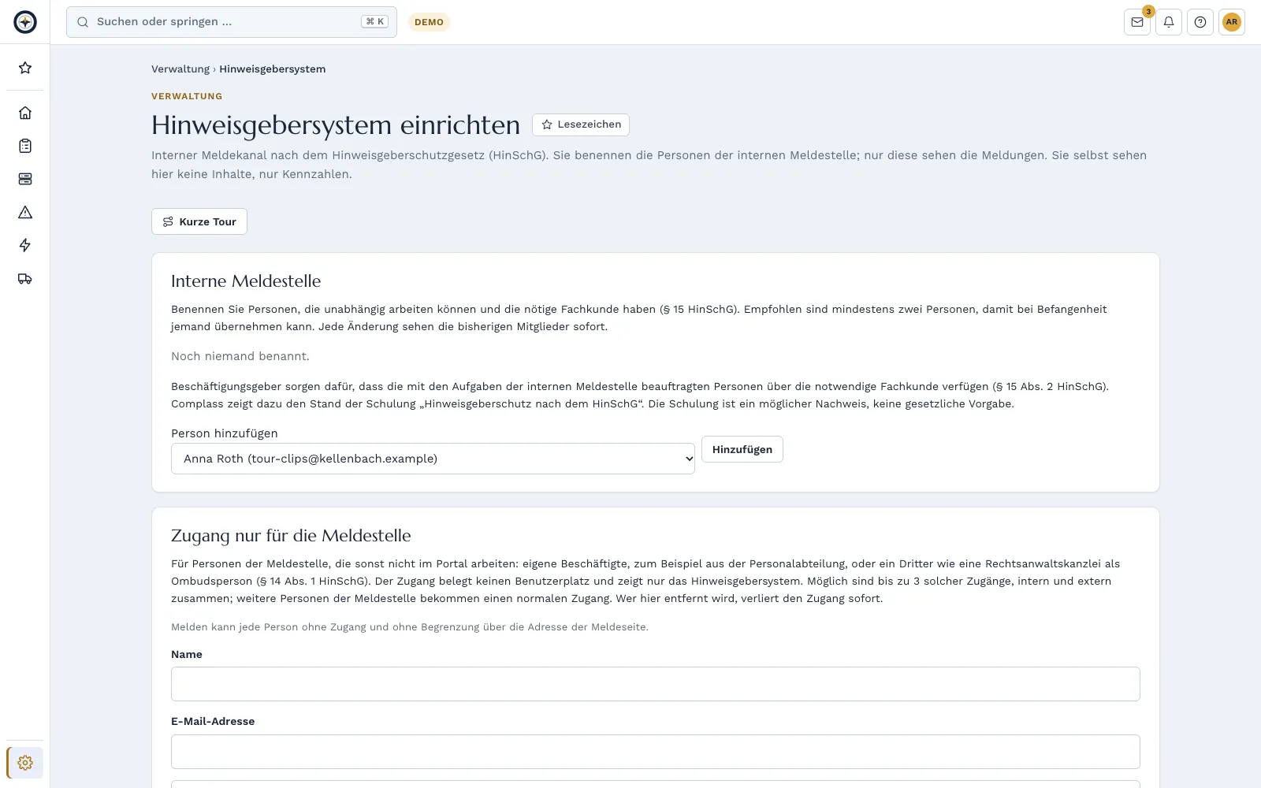Open notifications bell
1261x788 pixels.
click(x=1169, y=22)
